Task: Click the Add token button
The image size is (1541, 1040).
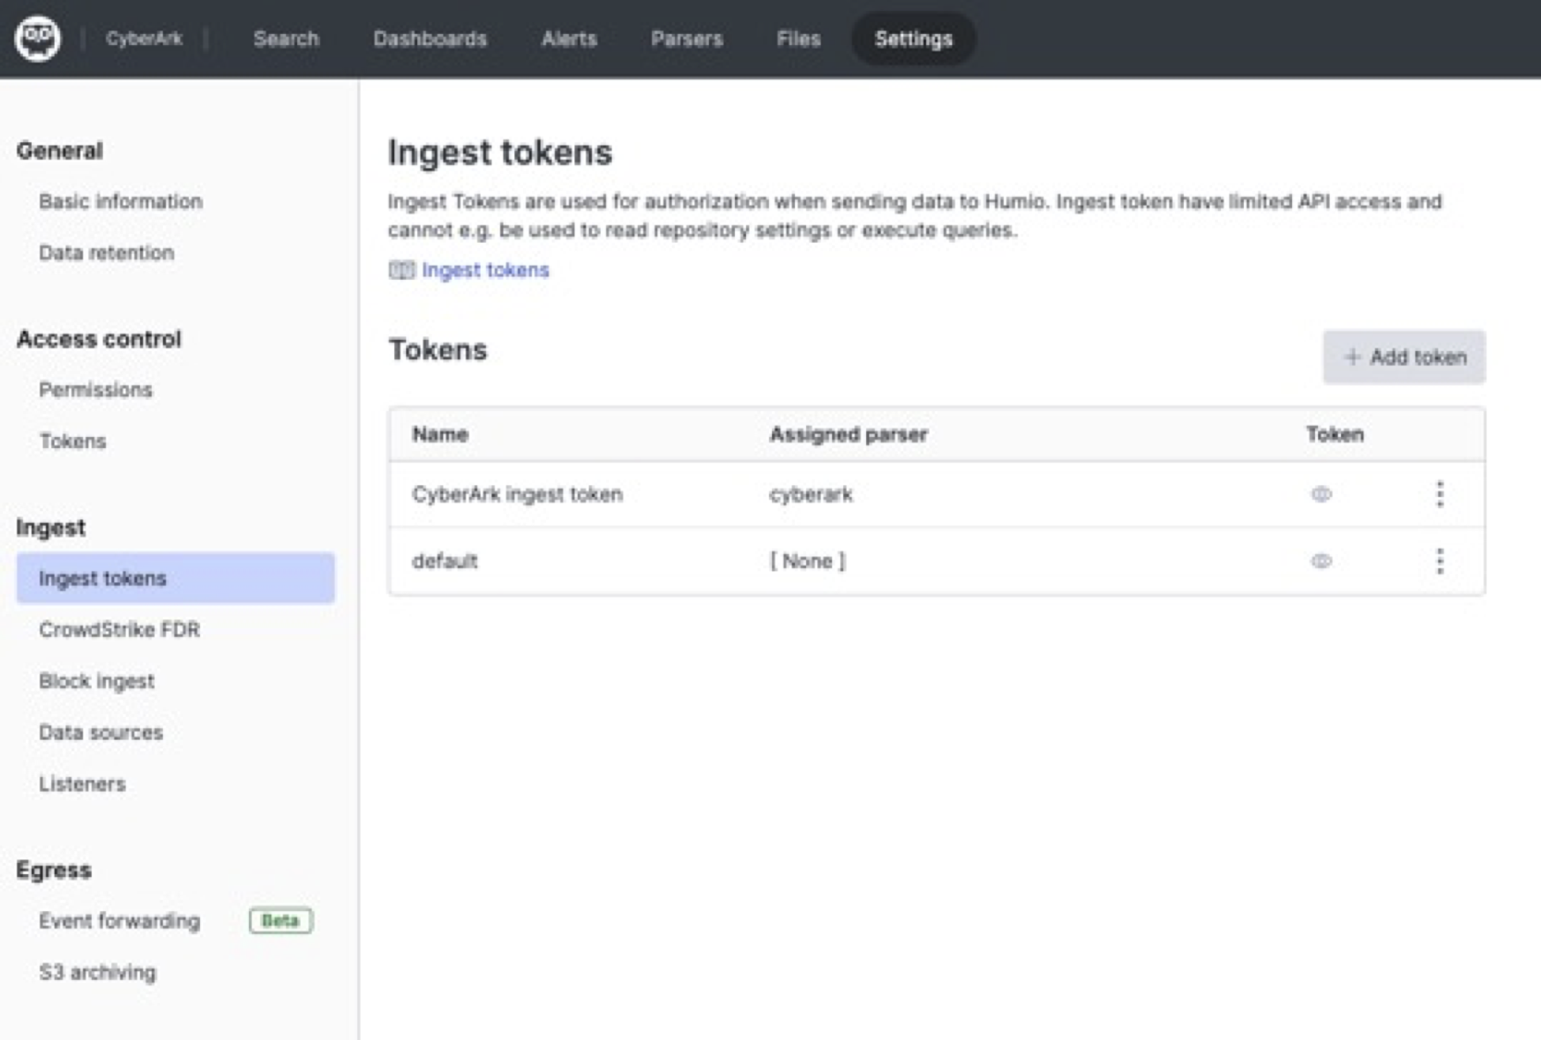Action: point(1403,357)
